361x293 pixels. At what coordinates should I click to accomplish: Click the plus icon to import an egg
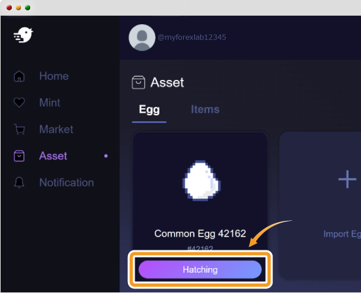click(347, 179)
